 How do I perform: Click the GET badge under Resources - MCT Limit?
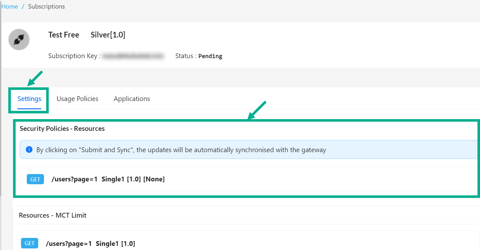pos(29,243)
